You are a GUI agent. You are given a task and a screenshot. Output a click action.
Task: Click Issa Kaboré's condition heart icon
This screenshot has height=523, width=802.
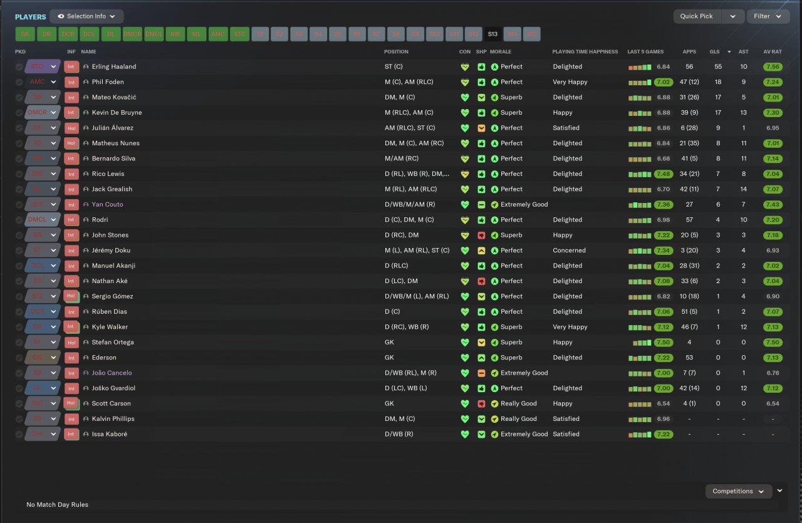pyautogui.click(x=465, y=435)
